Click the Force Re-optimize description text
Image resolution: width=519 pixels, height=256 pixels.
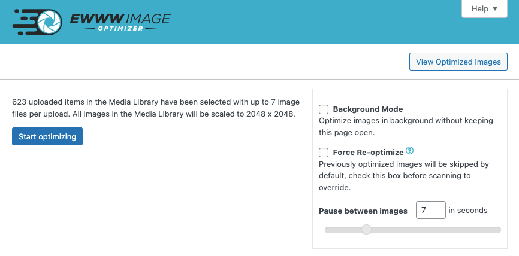(404, 175)
